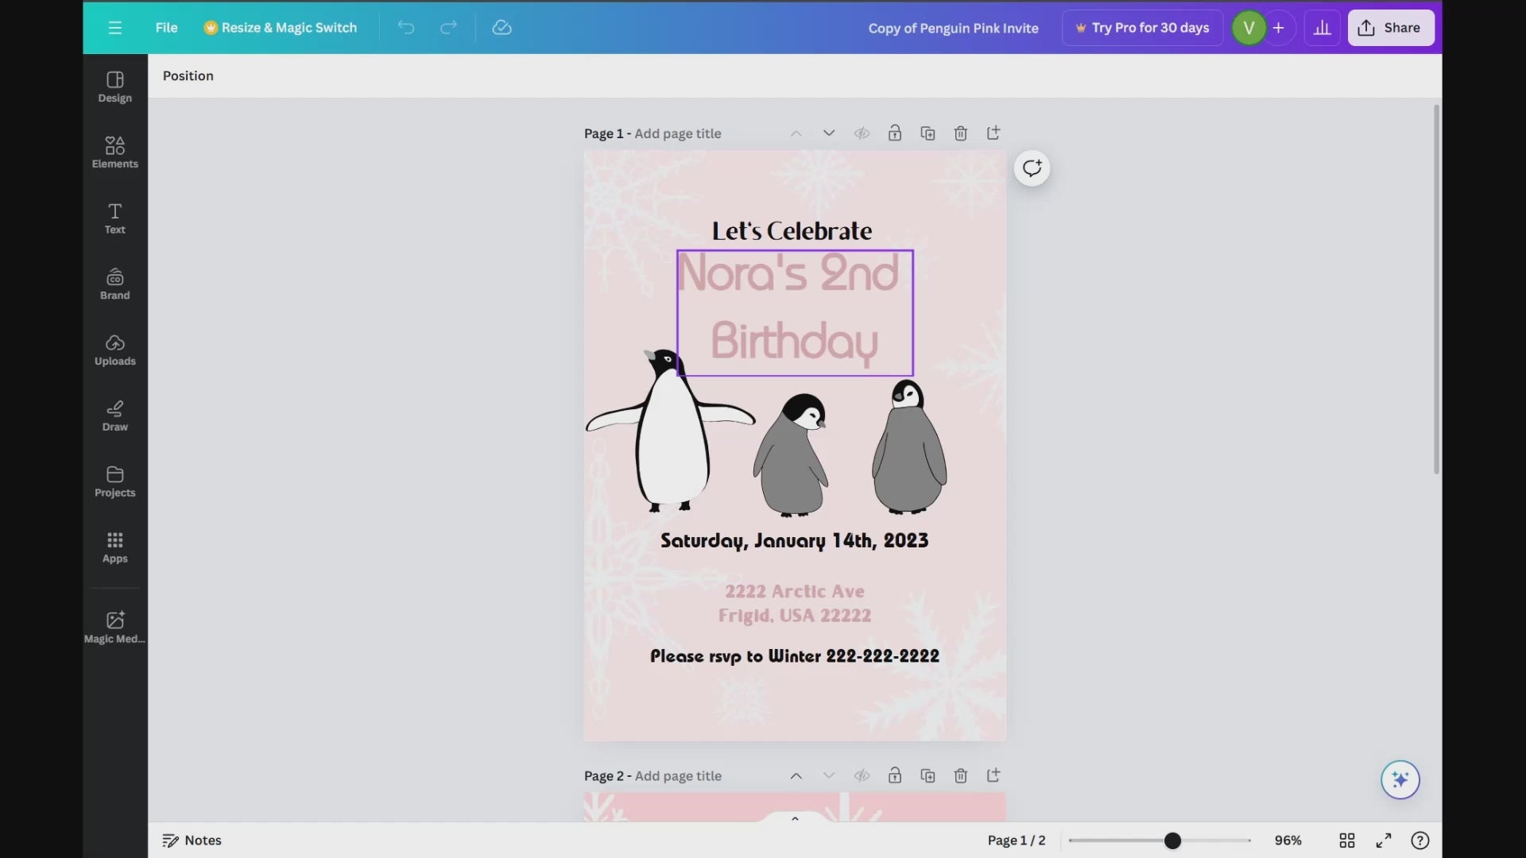This screenshot has height=858, width=1526.
Task: Open the V user avatar
Action: click(x=1249, y=28)
